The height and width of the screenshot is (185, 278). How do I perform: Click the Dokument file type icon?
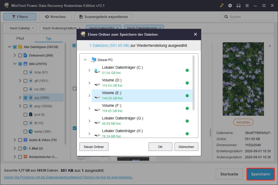click(25, 55)
